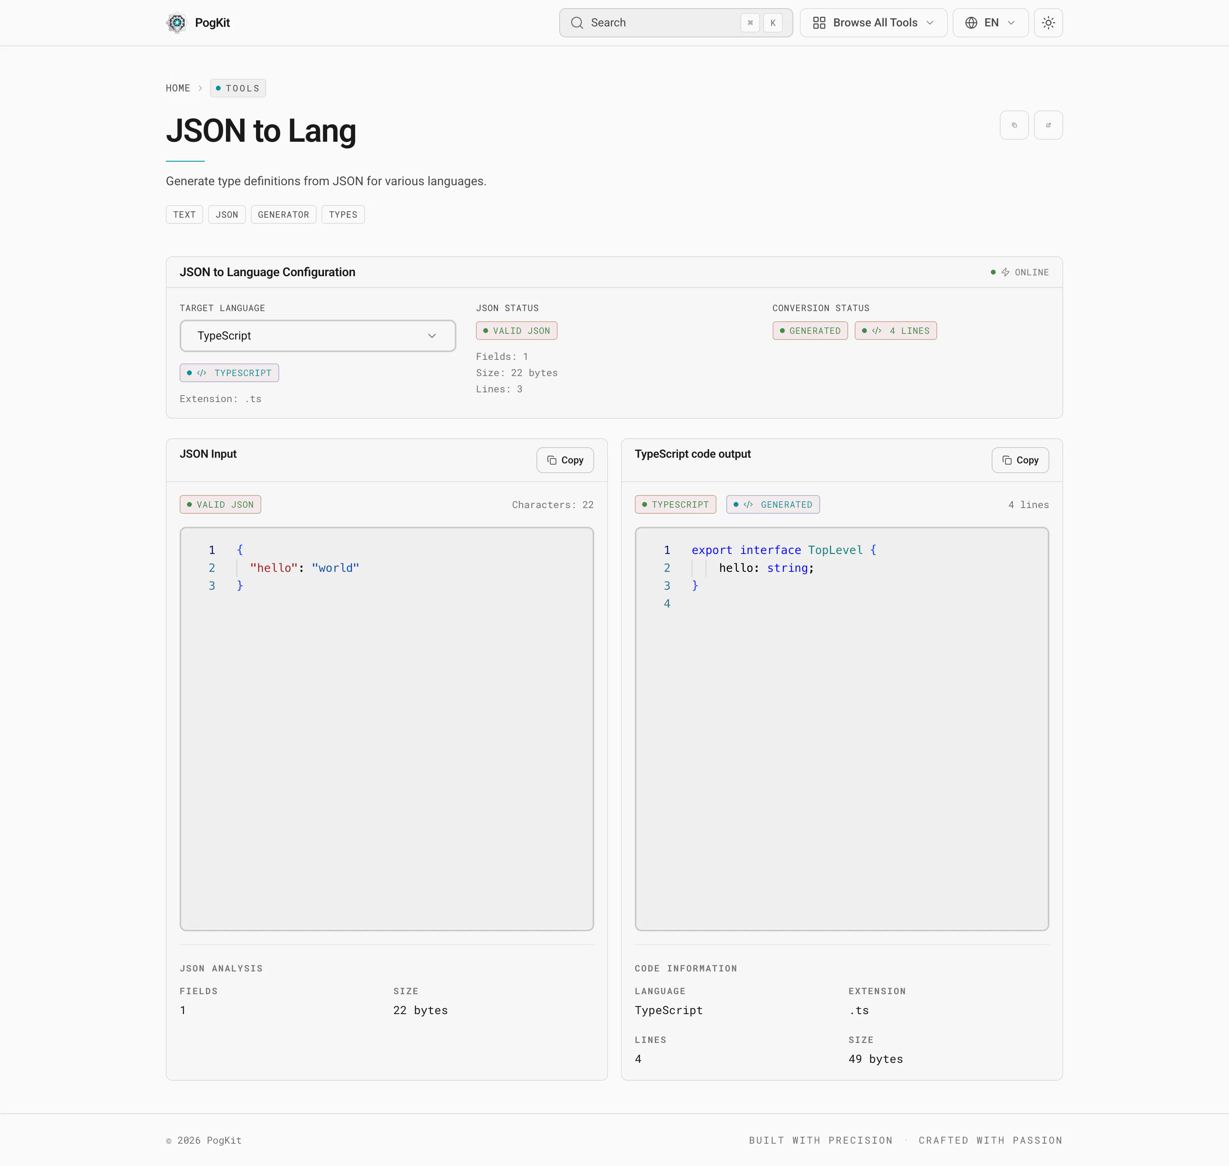Click the open-in-new-window icon beside title
Screen dimensions: 1229x1166
[x=1048, y=125]
